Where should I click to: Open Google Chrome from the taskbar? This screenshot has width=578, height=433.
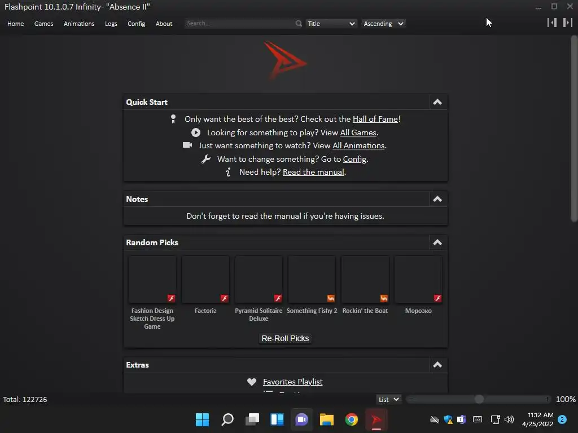[x=351, y=419]
